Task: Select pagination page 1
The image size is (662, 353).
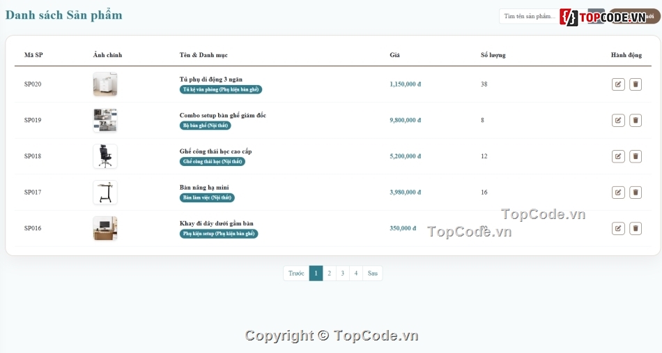Action: coord(316,273)
